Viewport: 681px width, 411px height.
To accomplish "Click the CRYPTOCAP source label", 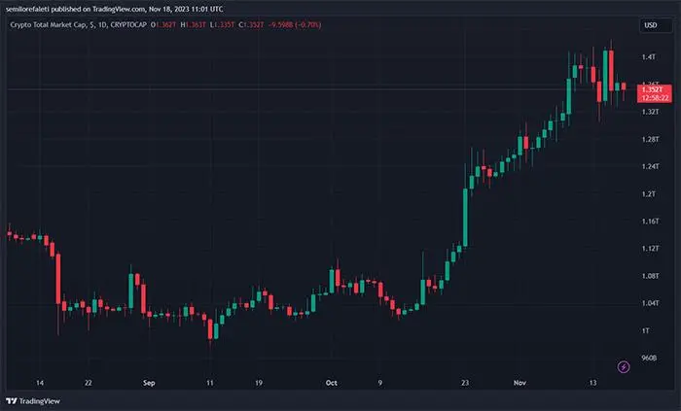I will 128,25.
